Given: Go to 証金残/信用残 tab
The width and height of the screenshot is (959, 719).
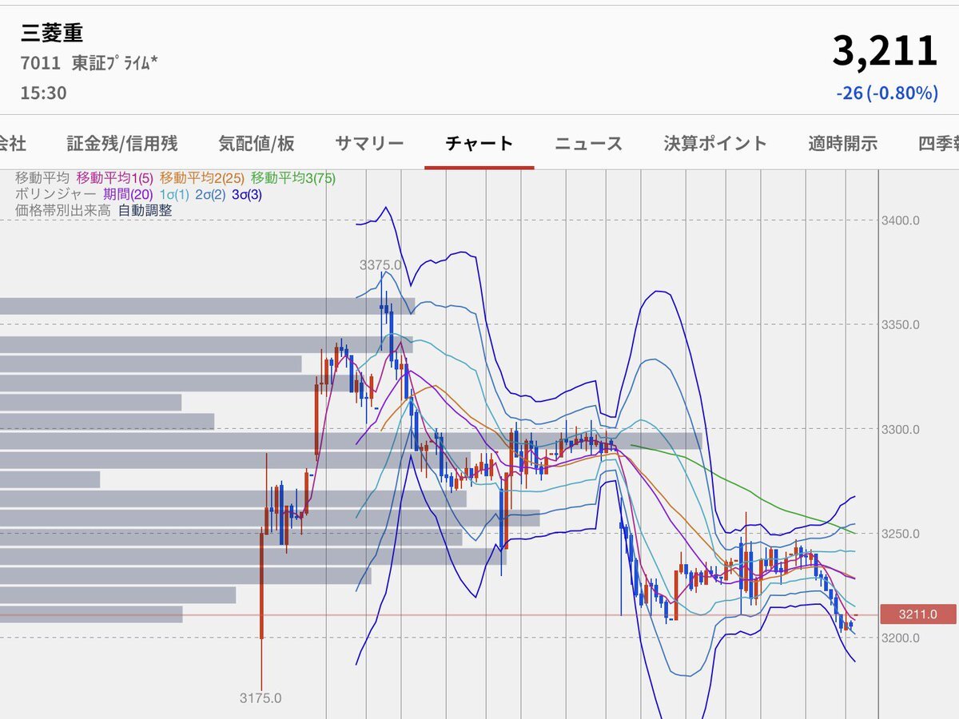Looking at the screenshot, I should [122, 144].
